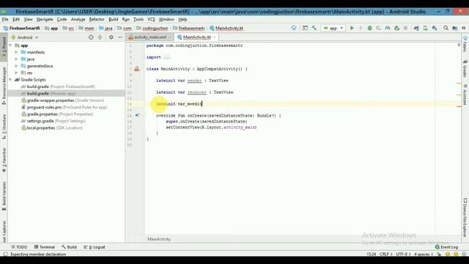Viewport: 469px width, 264px height.
Task: Open Project panel settings gear
Action: tap(111, 37)
